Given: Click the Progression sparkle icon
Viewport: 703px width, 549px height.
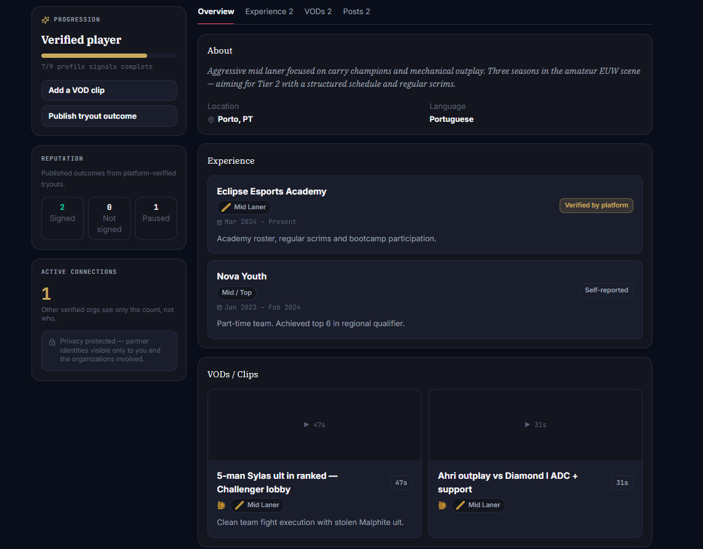Looking at the screenshot, I should click(x=46, y=20).
